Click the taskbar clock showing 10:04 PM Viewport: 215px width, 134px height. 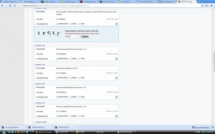[x=210, y=132]
